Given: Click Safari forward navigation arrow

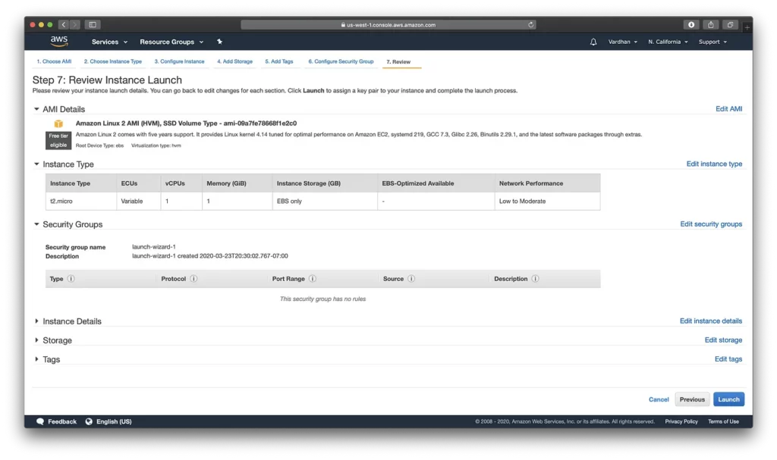Looking at the screenshot, I should pos(75,25).
